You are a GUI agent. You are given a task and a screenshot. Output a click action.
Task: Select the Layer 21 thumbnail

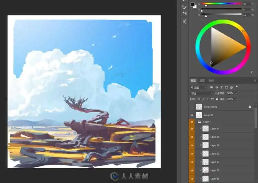pos(205,162)
